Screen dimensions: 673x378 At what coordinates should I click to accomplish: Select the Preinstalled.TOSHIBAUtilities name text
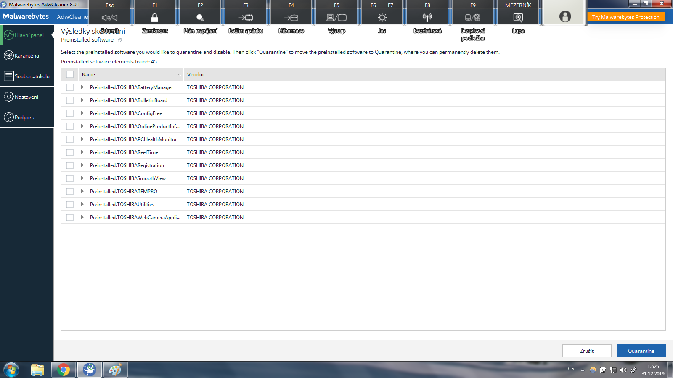coord(122,205)
